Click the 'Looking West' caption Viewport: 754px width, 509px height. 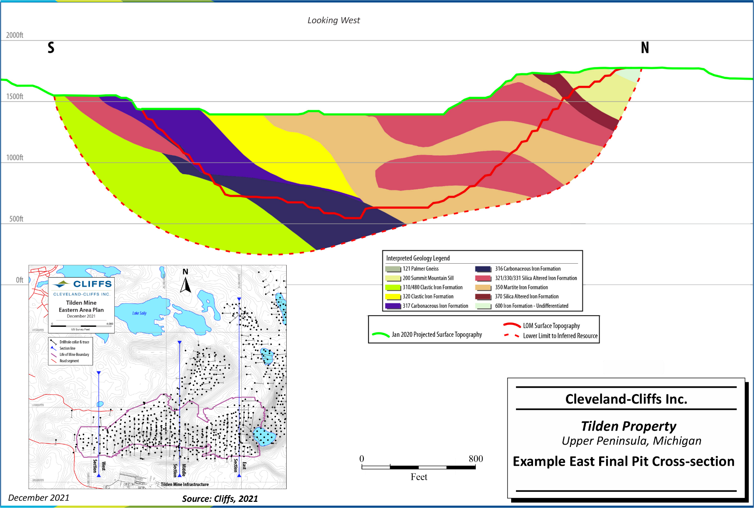pos(334,20)
